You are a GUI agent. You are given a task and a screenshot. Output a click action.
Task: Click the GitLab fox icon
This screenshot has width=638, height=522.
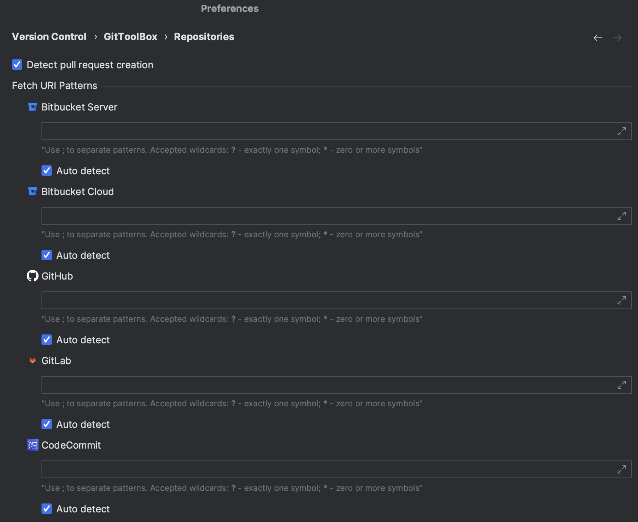click(32, 360)
